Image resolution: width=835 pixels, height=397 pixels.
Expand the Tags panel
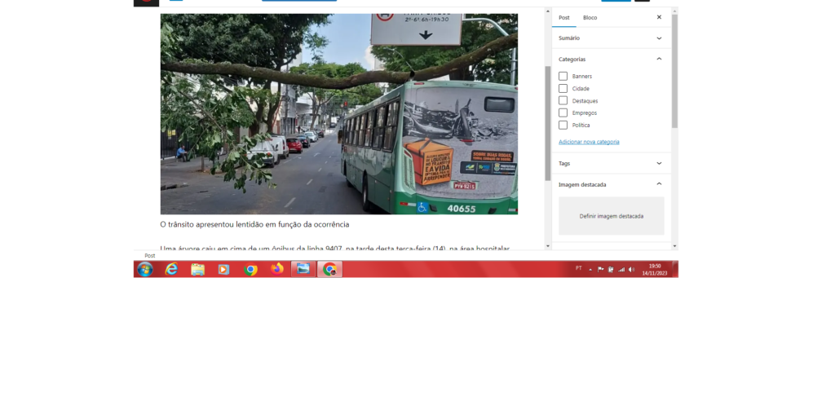click(x=612, y=163)
